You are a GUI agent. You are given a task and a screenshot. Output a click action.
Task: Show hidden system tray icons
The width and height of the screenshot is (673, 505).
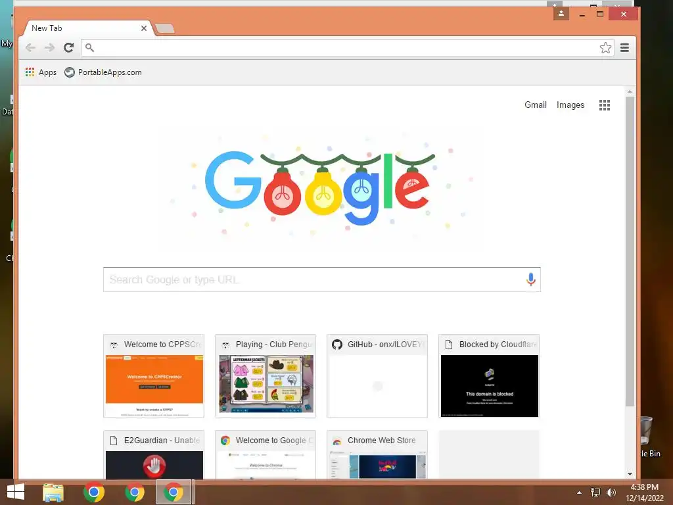tap(579, 493)
